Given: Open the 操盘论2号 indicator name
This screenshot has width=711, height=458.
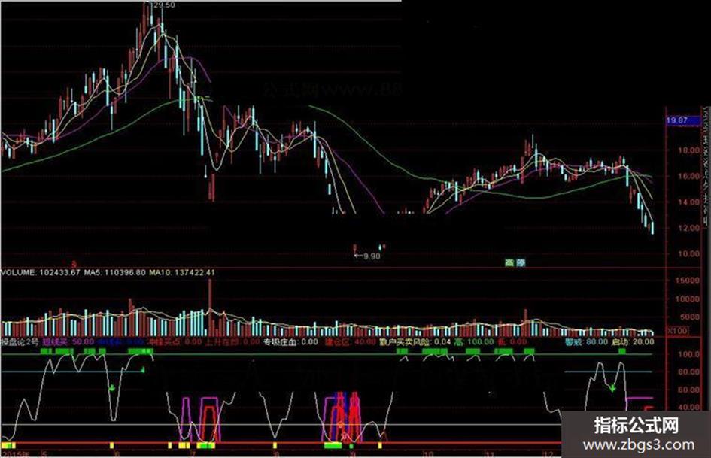Looking at the screenshot, I should coord(20,341).
